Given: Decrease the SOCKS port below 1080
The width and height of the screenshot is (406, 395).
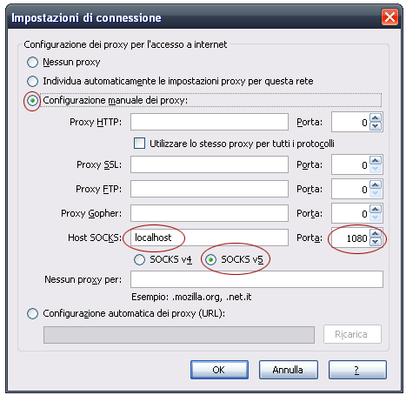Looking at the screenshot, I should click(376, 242).
